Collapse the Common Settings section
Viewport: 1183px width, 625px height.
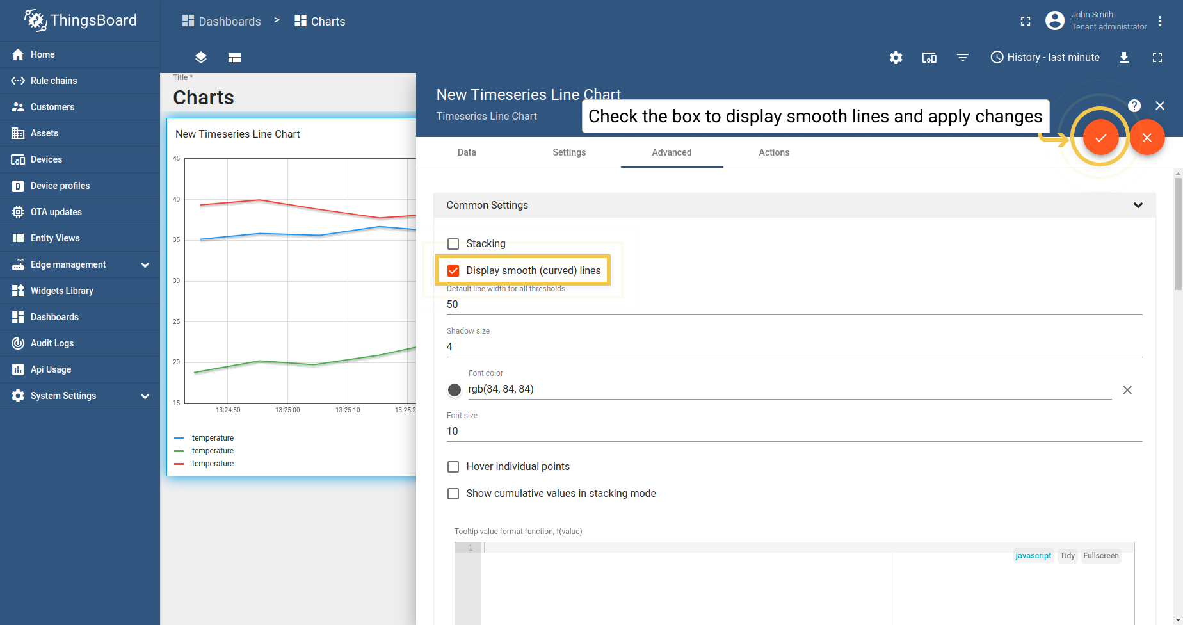tap(1138, 206)
